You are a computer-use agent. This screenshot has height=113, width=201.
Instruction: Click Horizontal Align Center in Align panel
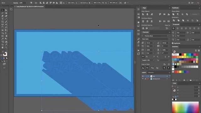(x=147, y=14)
